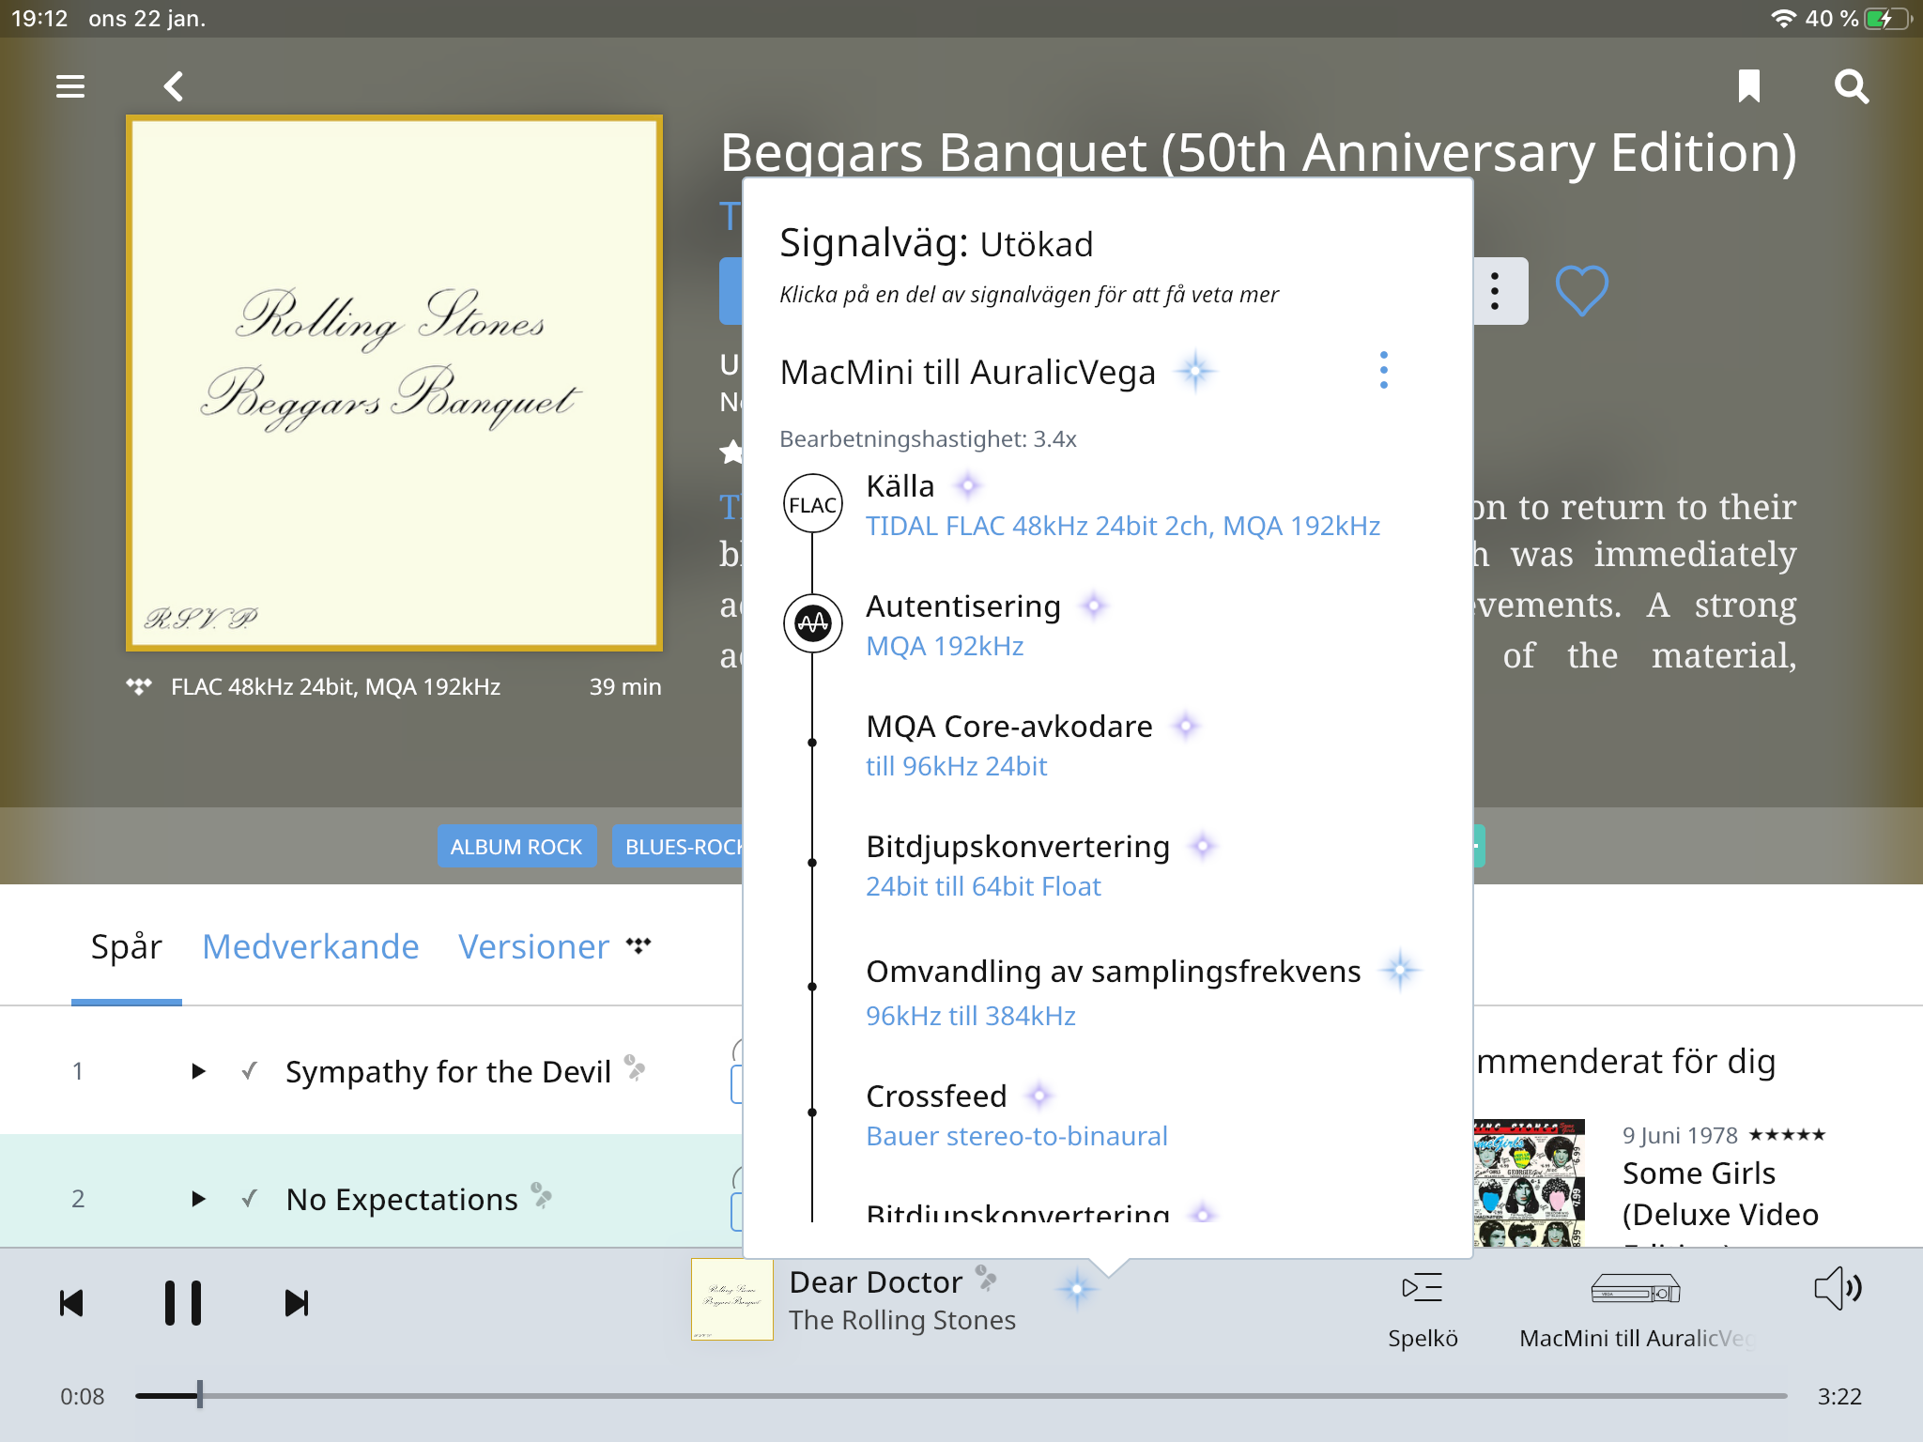Tap the bookmark icon

point(1748,86)
